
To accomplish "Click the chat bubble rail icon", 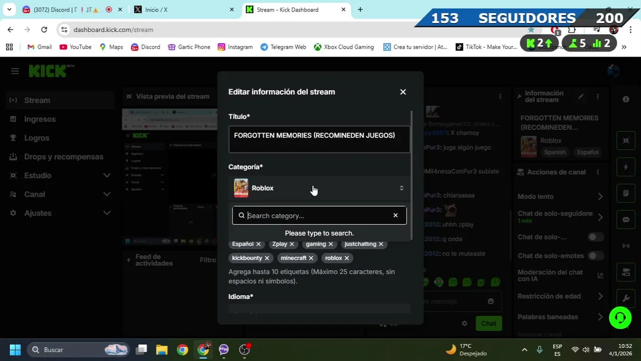I will click(x=626, y=220).
